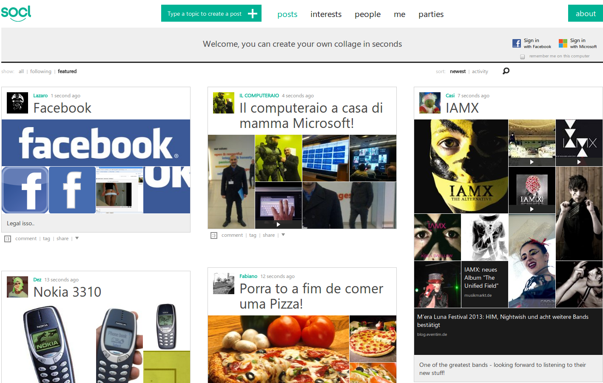Click the plus icon to create post
Screen dimensions: 603x383
(x=253, y=14)
